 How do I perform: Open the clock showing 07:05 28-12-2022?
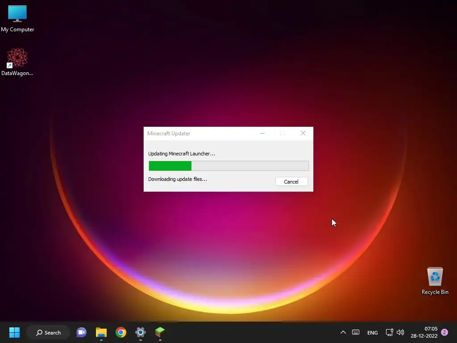424,332
